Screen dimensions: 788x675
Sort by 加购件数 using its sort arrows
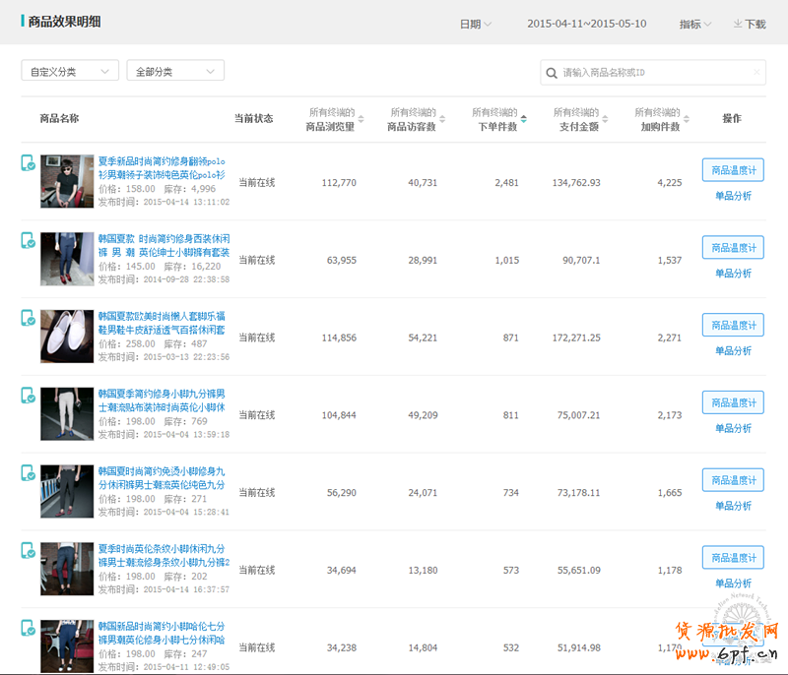click(687, 119)
